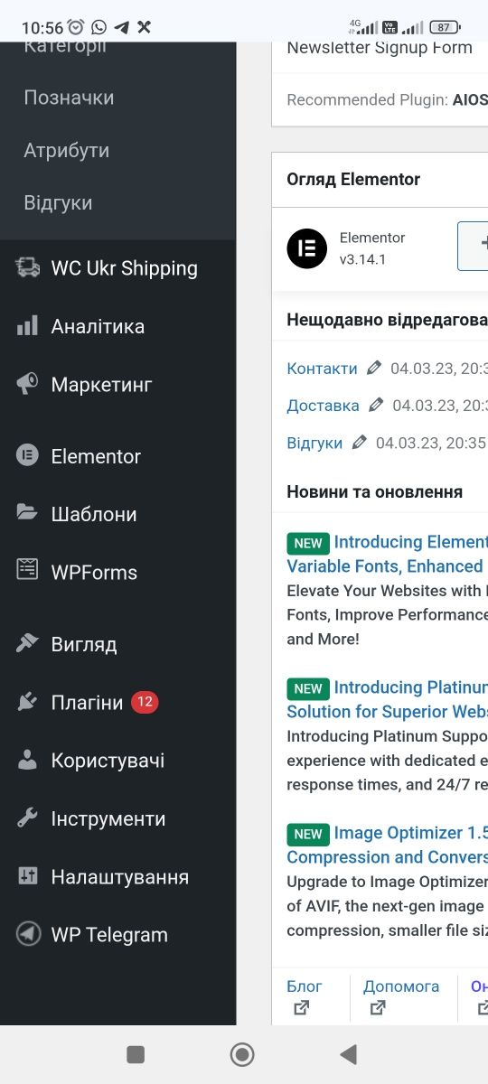Screen dimensions: 488x1084
Task: Open the Налаштування menu
Action: coord(120,876)
